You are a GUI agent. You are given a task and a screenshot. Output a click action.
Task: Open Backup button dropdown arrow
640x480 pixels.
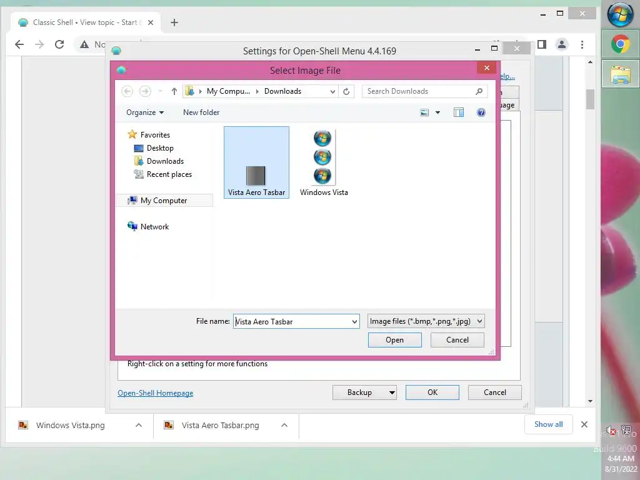[x=392, y=392]
